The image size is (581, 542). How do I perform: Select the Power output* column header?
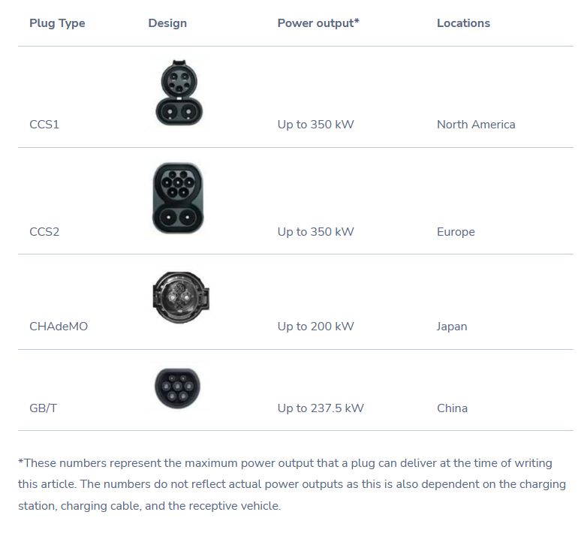[318, 23]
